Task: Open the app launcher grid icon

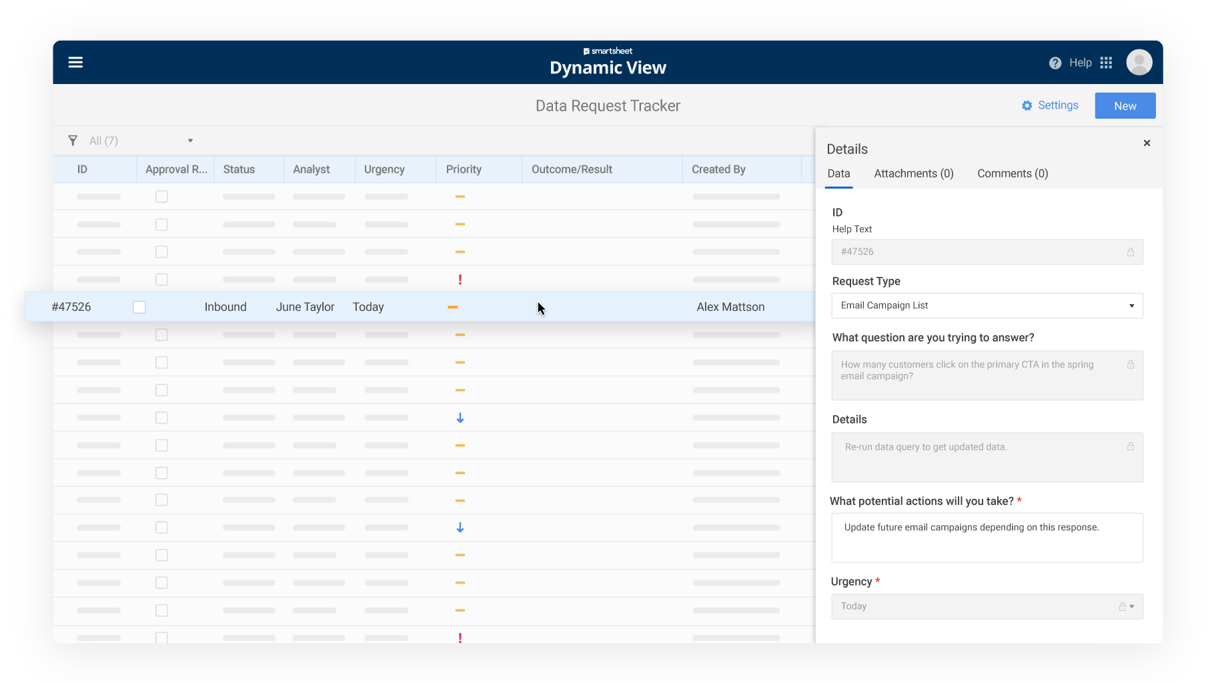Action: click(1105, 62)
